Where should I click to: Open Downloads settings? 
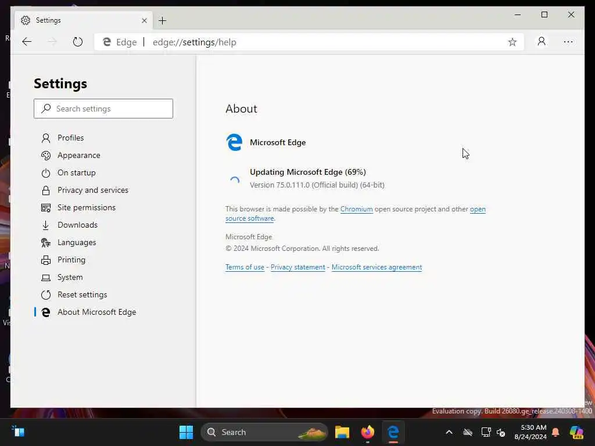click(77, 225)
